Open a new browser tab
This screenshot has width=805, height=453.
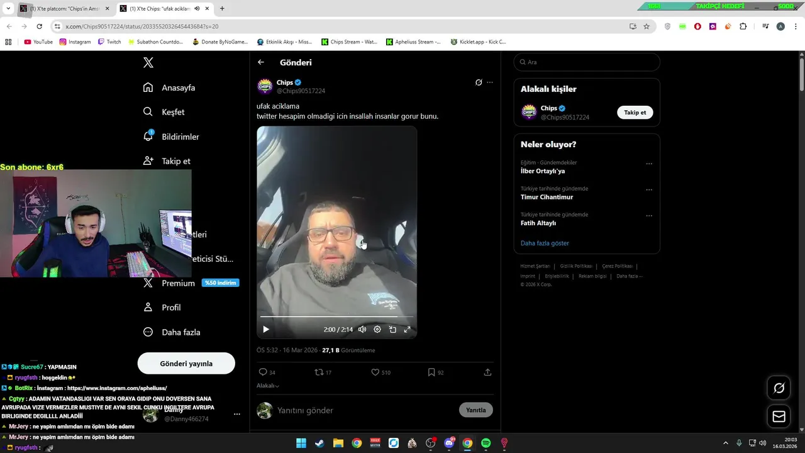(x=222, y=9)
